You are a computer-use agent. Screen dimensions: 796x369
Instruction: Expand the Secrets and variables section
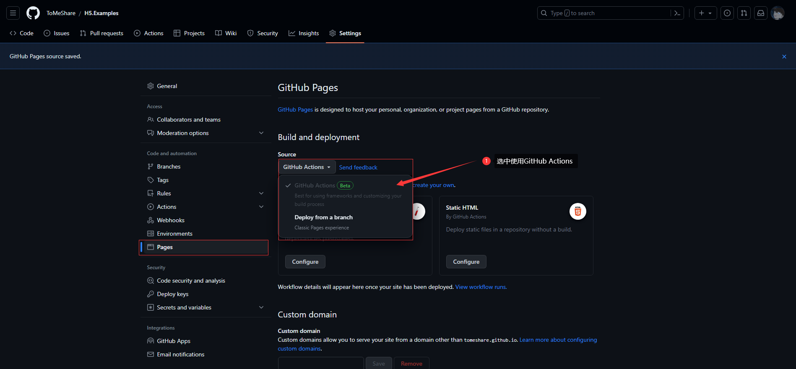coord(206,307)
